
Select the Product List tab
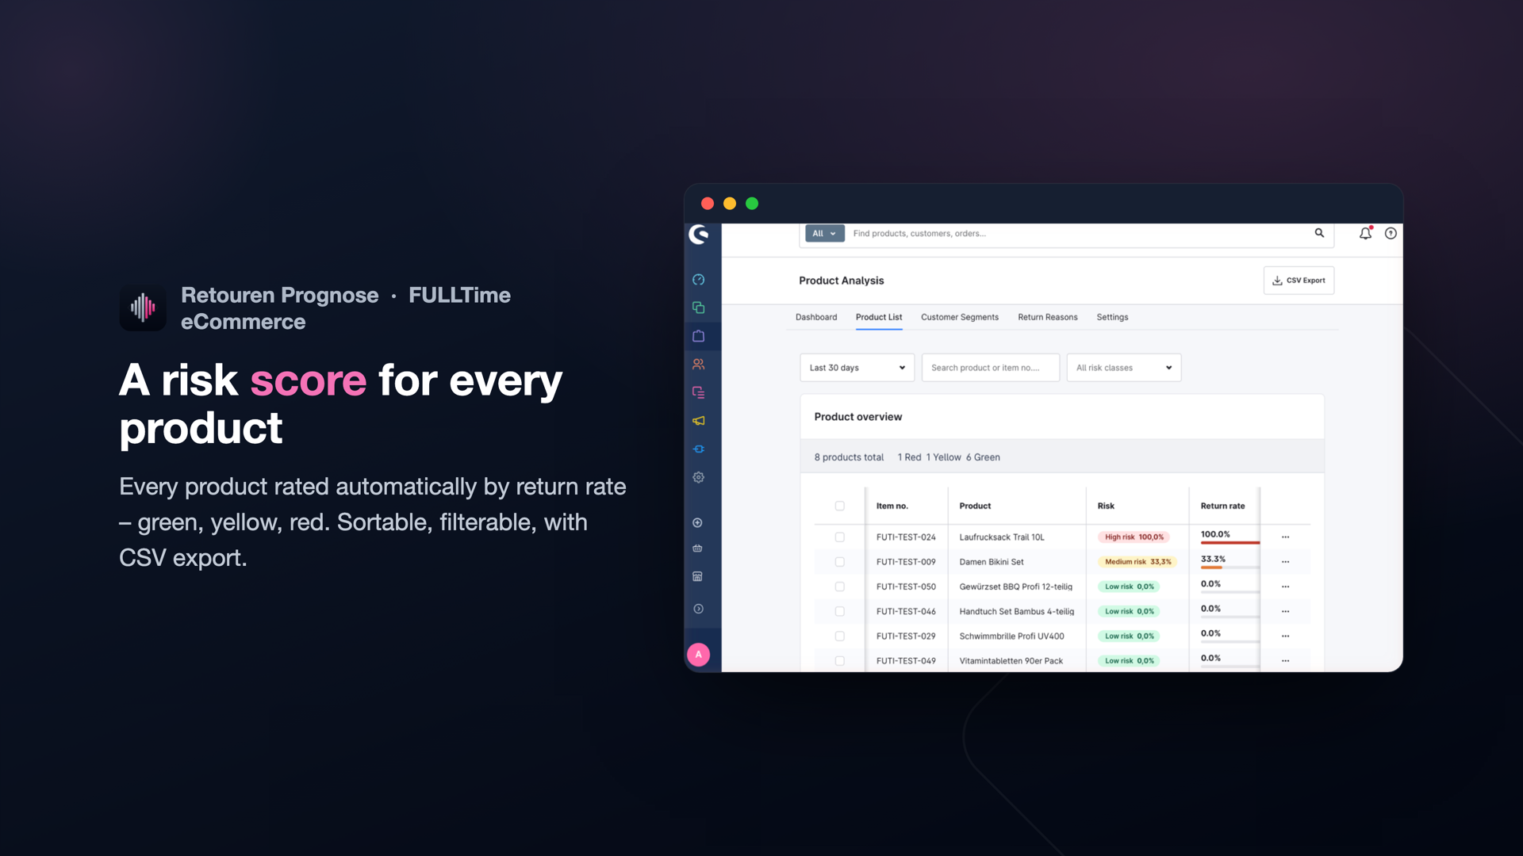(x=878, y=317)
